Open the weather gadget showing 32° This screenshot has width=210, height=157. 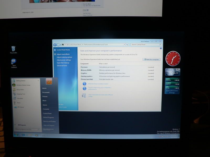pos(173,72)
